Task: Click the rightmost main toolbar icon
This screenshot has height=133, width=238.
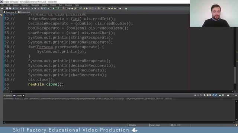Action: (x=126, y=8)
